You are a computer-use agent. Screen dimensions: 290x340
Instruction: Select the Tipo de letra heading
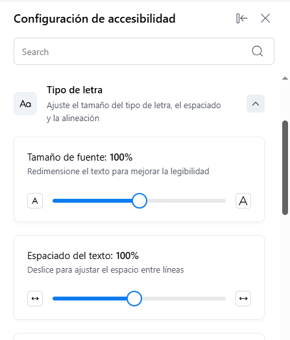[x=75, y=90]
